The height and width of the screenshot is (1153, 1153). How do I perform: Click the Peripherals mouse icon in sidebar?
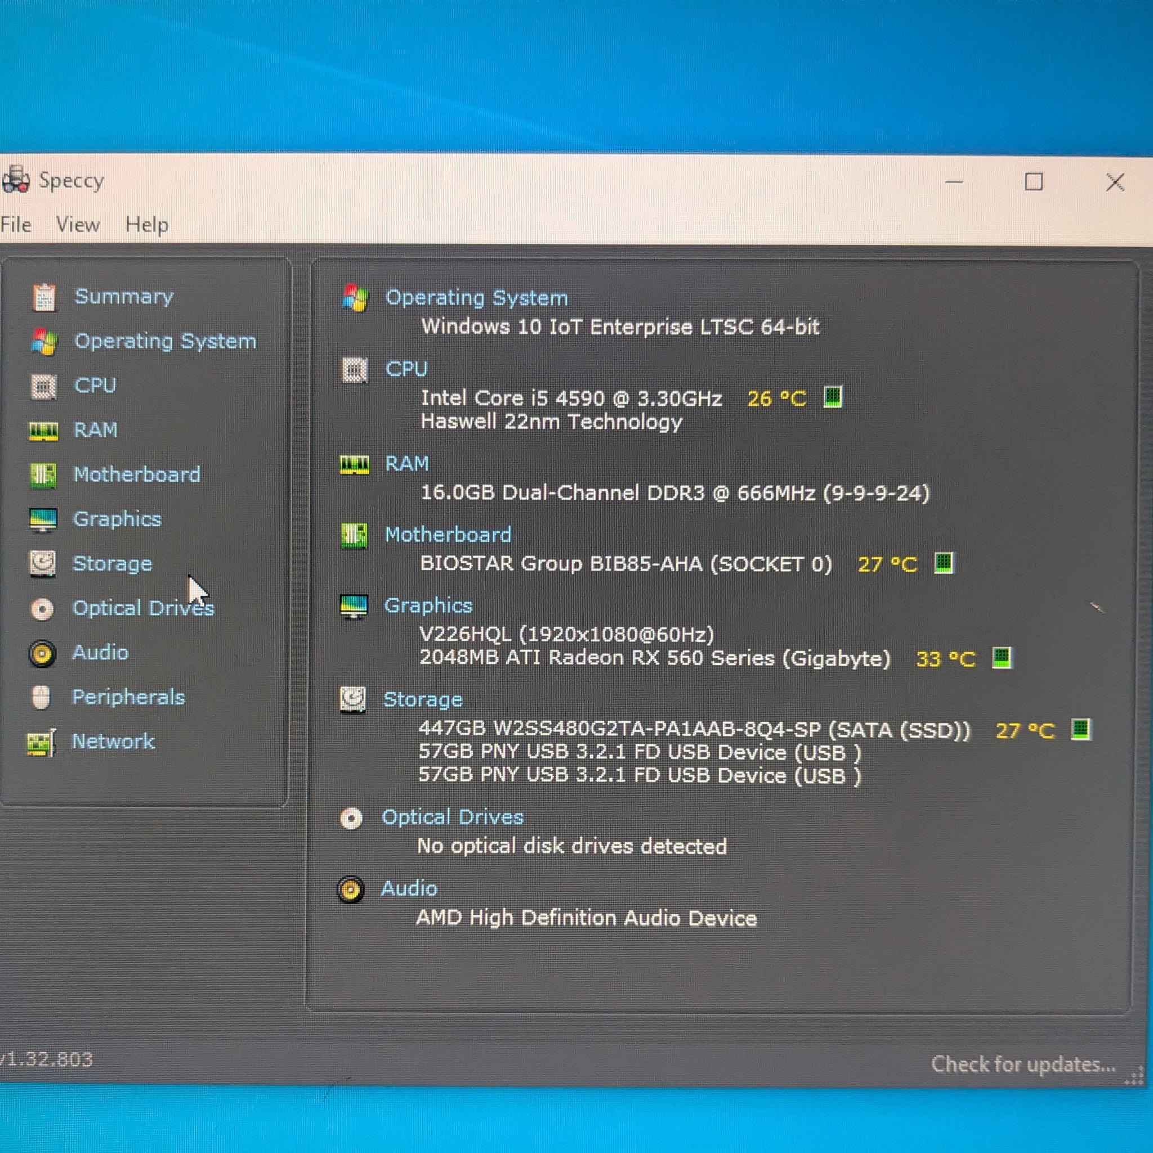tap(41, 697)
